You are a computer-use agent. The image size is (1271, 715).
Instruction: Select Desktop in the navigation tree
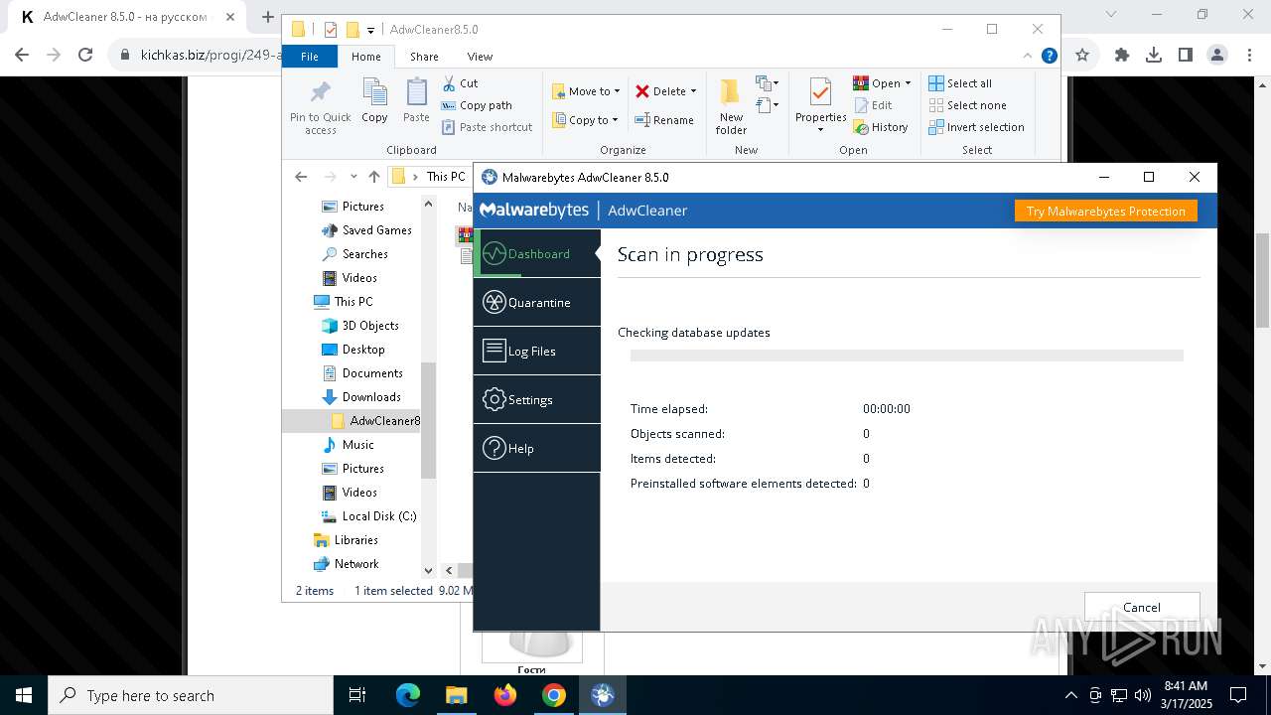(x=353, y=349)
